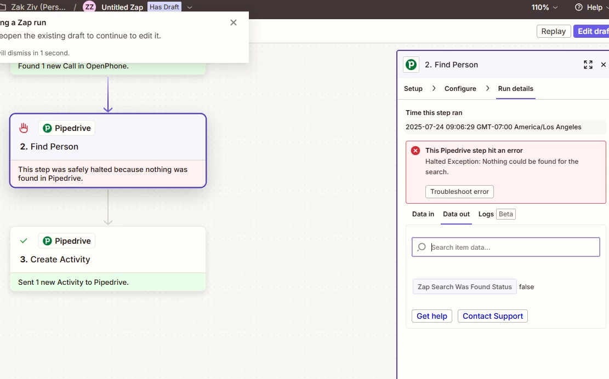Click the Troubleshoot error button
609x379 pixels.
(459, 192)
